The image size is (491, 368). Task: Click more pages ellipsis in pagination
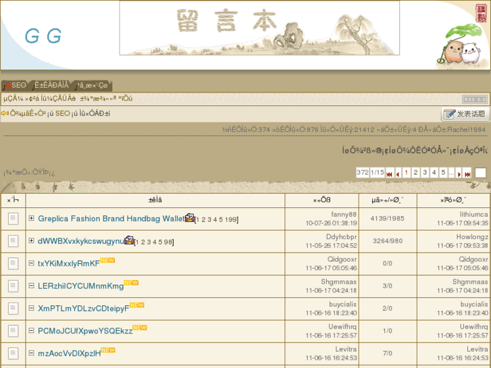[x=451, y=173]
